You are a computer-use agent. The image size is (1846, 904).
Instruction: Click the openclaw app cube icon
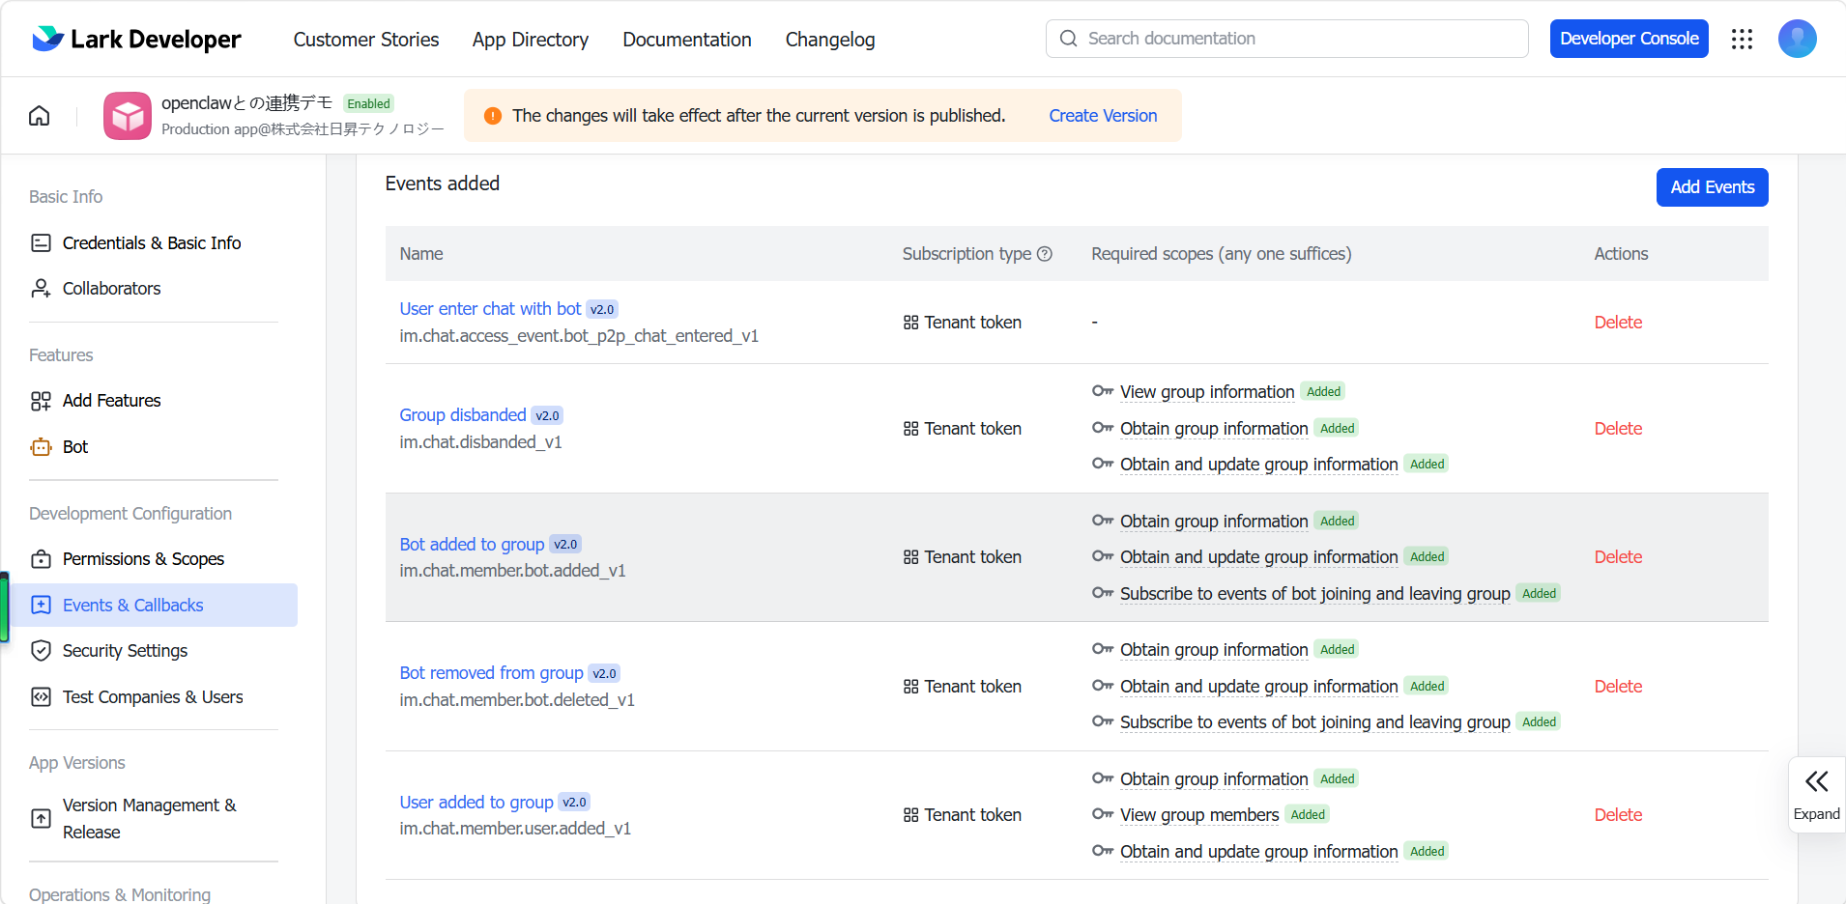pos(128,116)
